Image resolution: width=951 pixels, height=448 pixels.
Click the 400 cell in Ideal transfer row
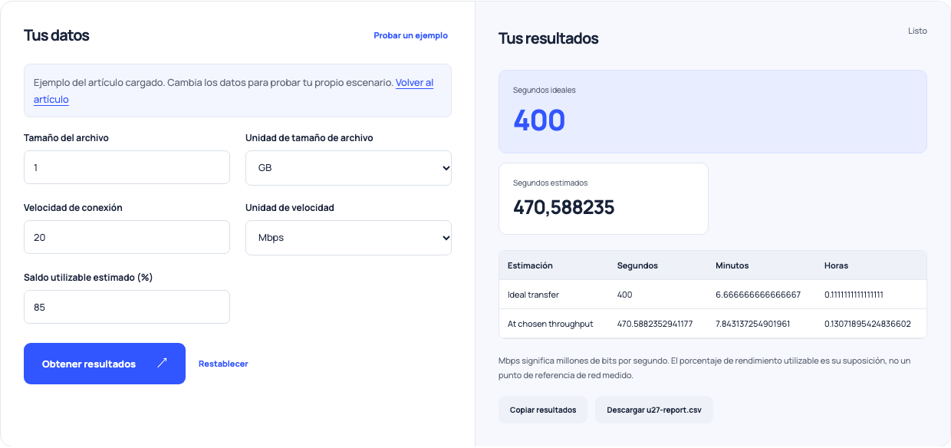[x=624, y=295]
